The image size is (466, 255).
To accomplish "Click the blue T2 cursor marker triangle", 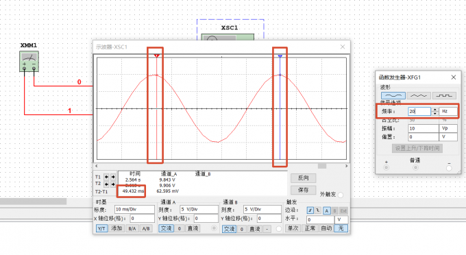I will (x=280, y=56).
